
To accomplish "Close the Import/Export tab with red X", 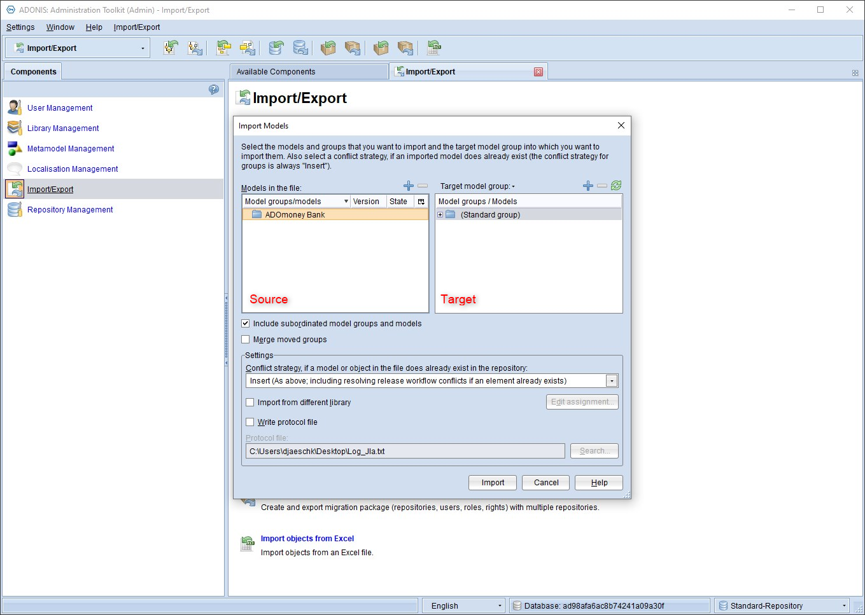I will [x=538, y=72].
